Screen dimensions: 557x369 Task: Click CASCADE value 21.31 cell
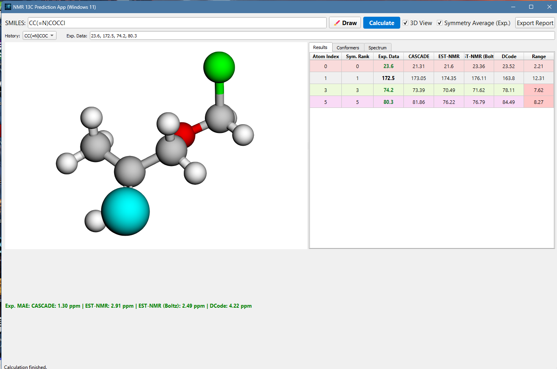419,66
